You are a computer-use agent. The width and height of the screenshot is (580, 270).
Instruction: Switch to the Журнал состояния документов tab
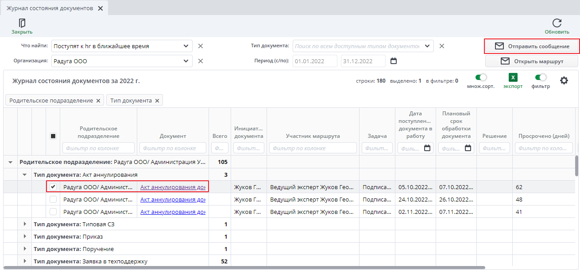50,8
